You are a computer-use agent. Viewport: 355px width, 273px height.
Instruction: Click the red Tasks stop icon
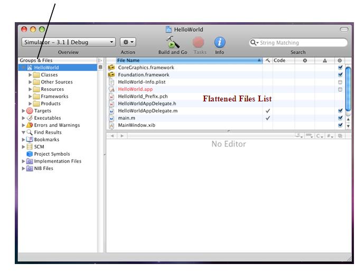click(x=198, y=42)
